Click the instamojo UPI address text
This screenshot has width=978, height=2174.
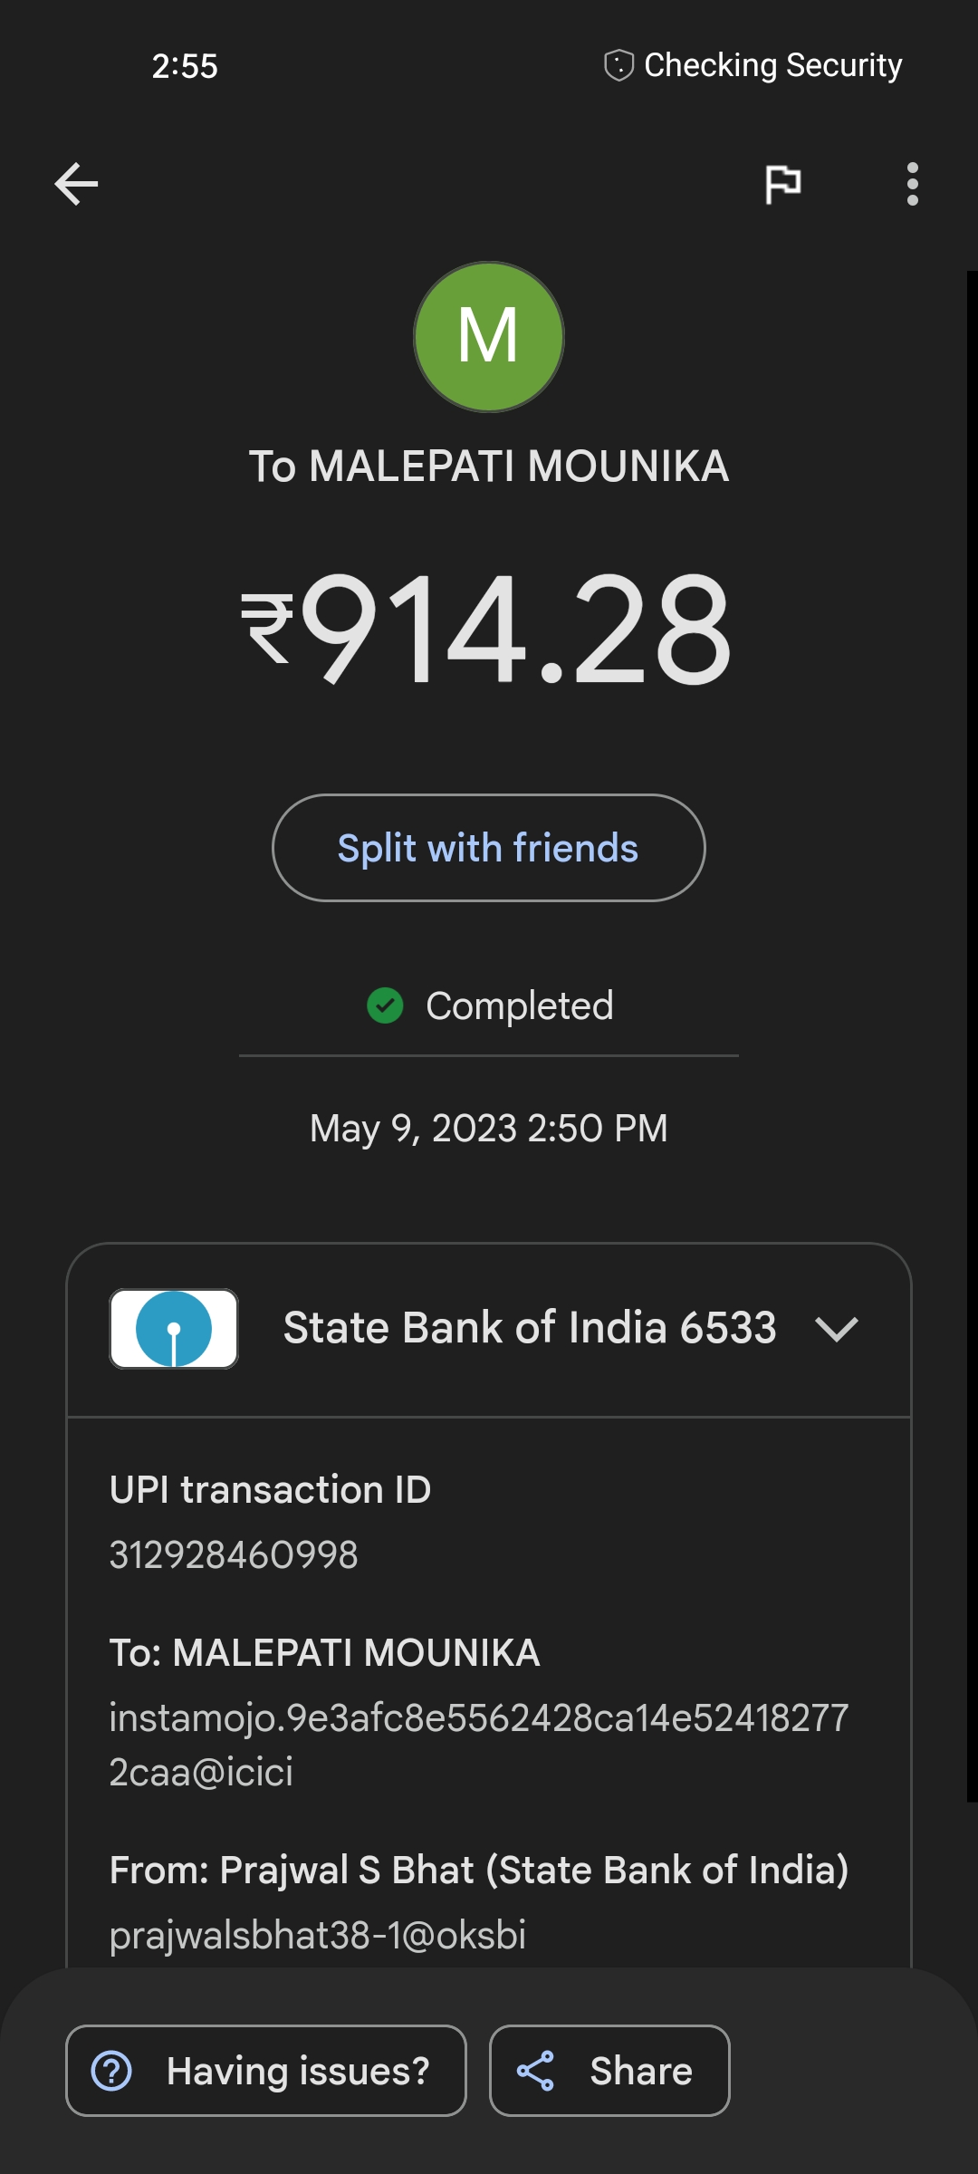[x=478, y=1745]
